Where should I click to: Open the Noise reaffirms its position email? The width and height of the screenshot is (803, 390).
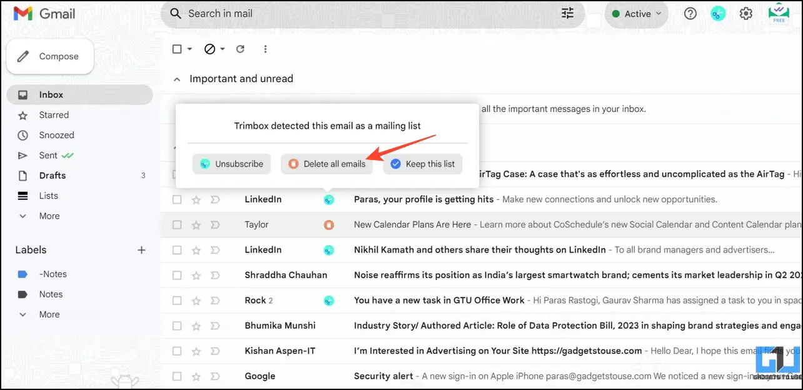[x=482, y=276]
